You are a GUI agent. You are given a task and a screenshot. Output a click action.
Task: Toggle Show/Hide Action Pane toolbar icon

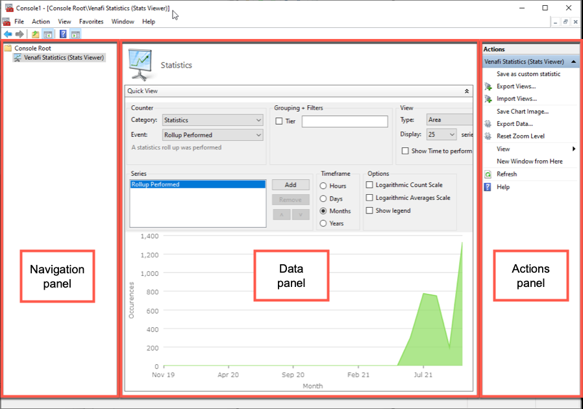tap(75, 34)
